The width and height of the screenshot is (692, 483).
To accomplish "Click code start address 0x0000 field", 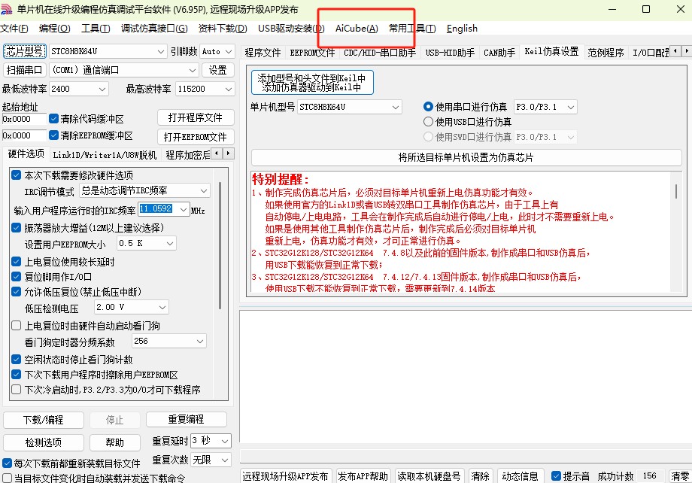I will pyautogui.click(x=24, y=119).
